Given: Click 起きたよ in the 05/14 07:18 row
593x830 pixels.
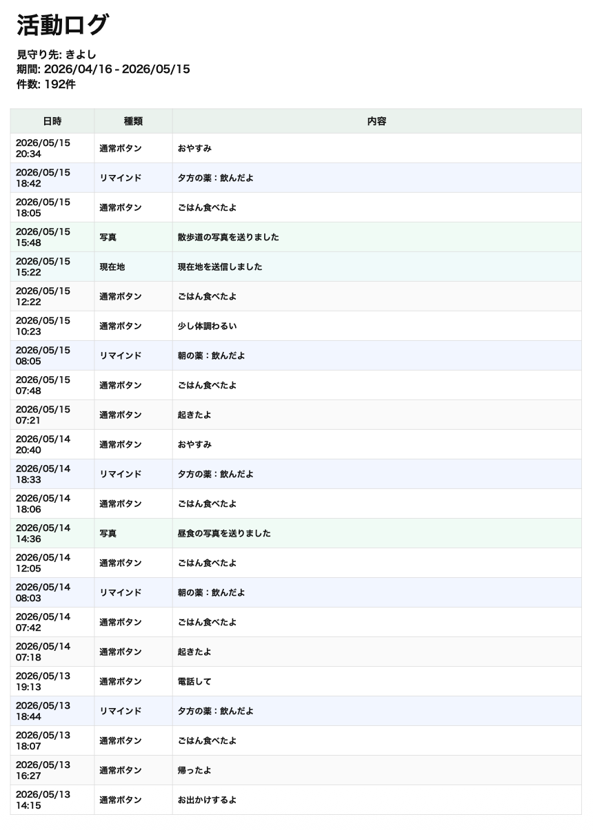Looking at the screenshot, I should (x=194, y=652).
